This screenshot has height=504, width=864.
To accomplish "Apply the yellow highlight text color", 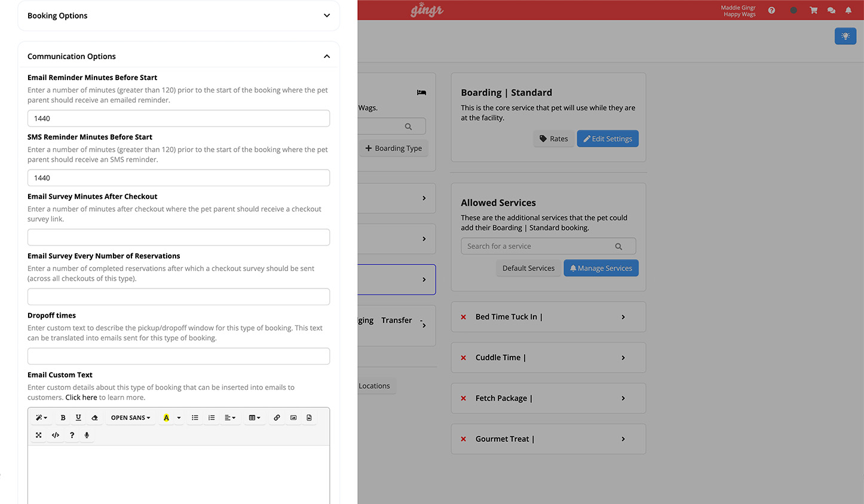I will click(166, 418).
